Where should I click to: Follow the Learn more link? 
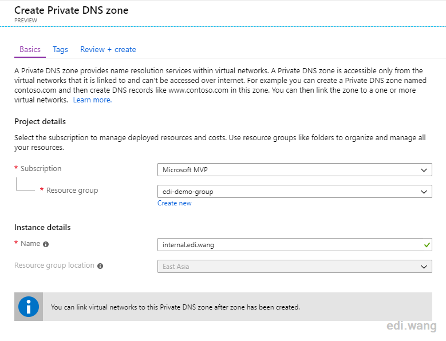(92, 100)
